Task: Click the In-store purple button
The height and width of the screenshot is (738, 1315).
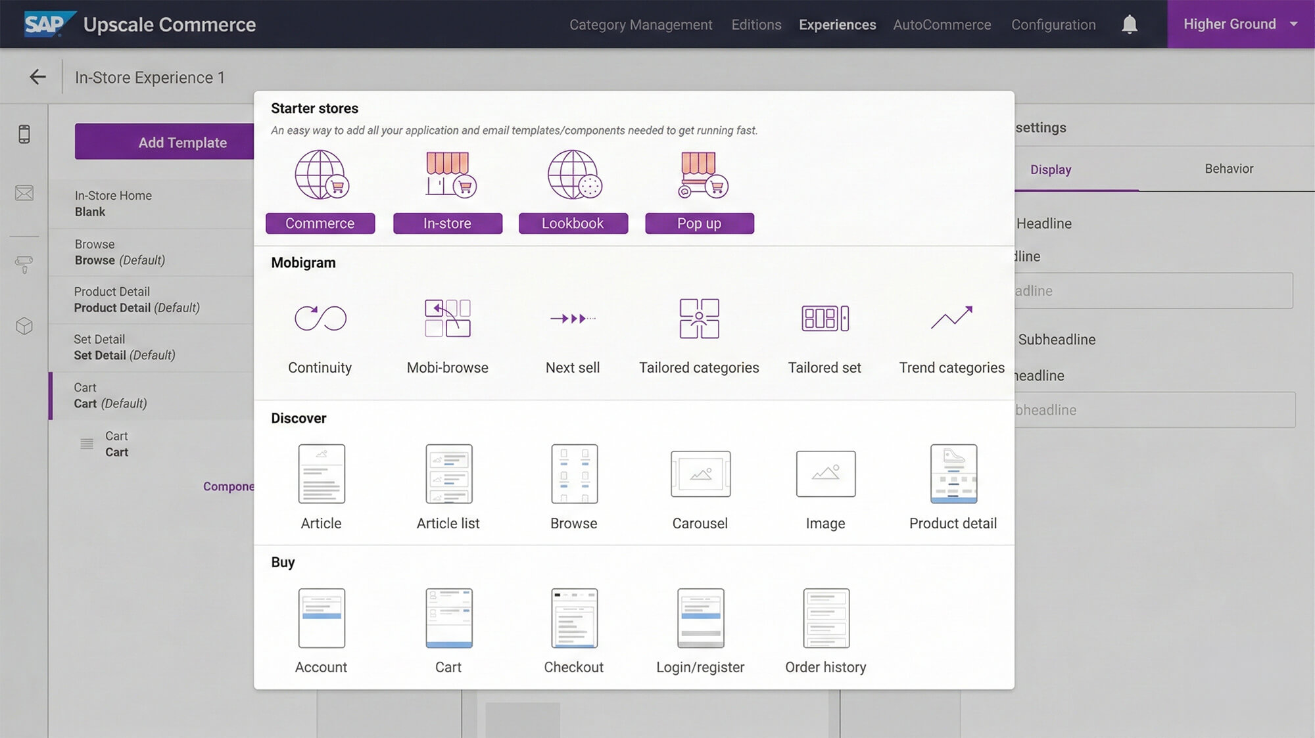Action: (447, 223)
